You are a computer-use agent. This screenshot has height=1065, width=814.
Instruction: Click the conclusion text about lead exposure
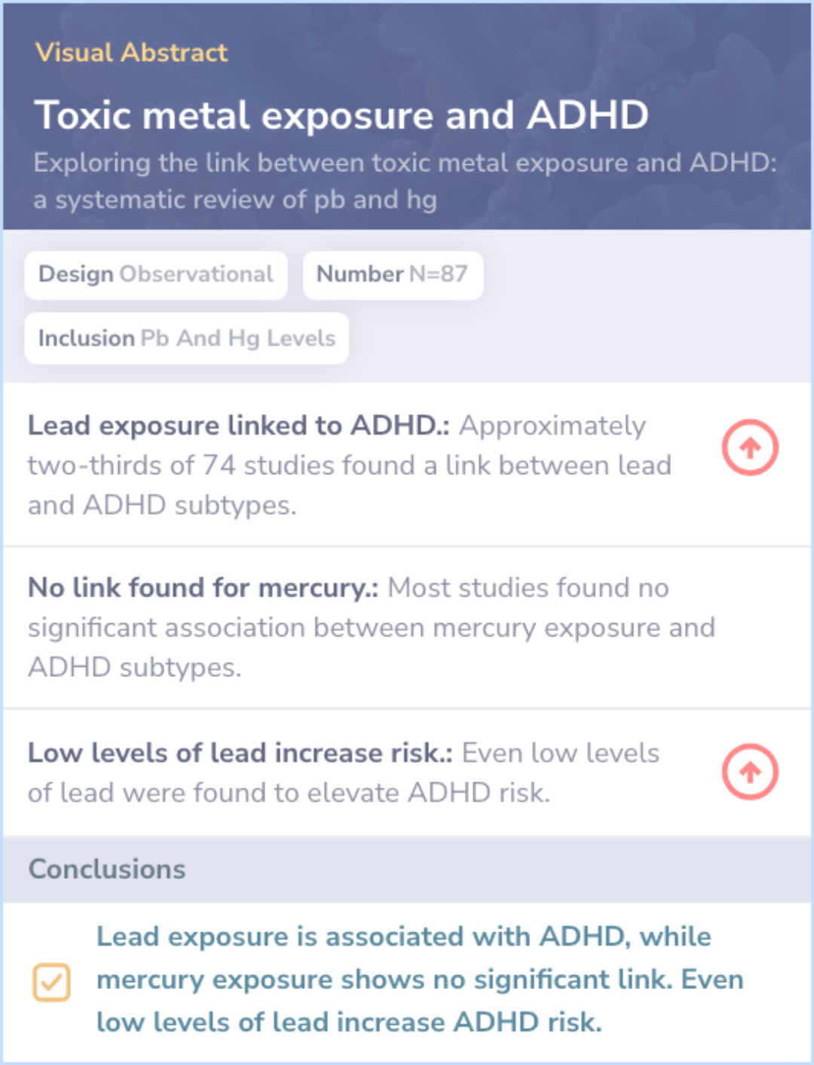pos(420,979)
